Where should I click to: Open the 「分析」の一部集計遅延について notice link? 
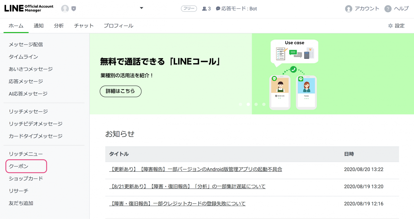click(187, 186)
